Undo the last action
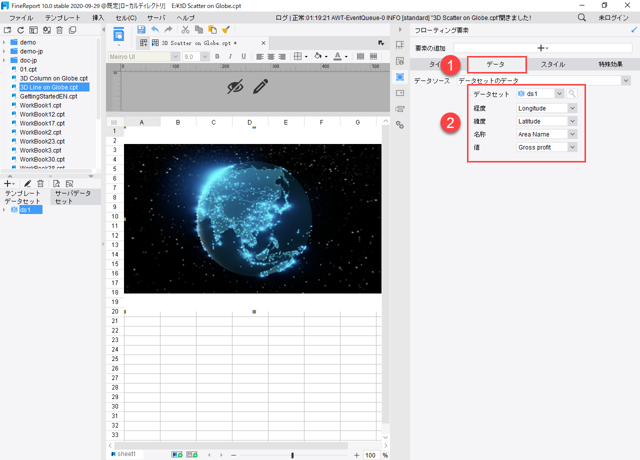This screenshot has height=460, width=640. (x=155, y=29)
